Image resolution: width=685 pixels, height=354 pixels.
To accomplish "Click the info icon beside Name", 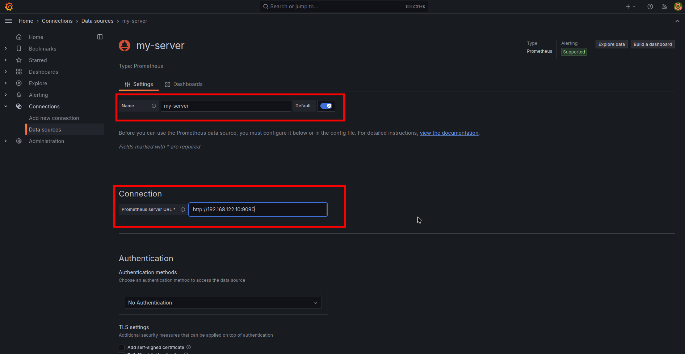I will click(154, 106).
